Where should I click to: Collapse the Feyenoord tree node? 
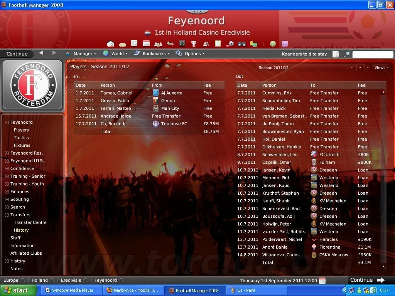tap(7, 122)
